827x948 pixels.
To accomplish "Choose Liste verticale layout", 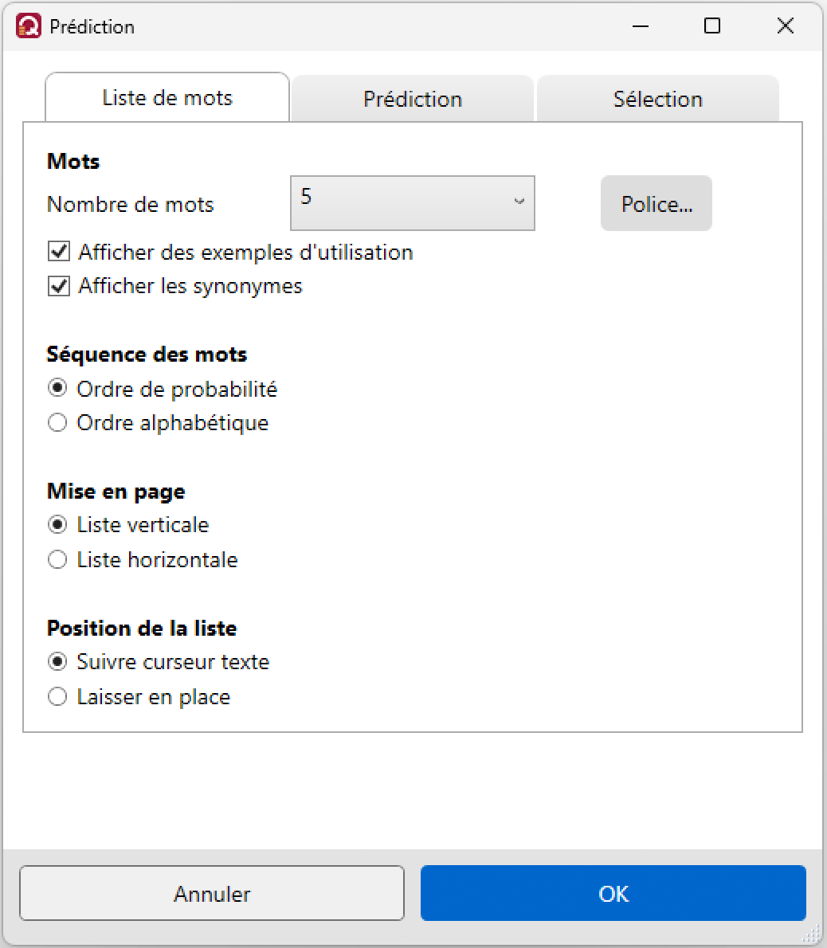I will [57, 524].
